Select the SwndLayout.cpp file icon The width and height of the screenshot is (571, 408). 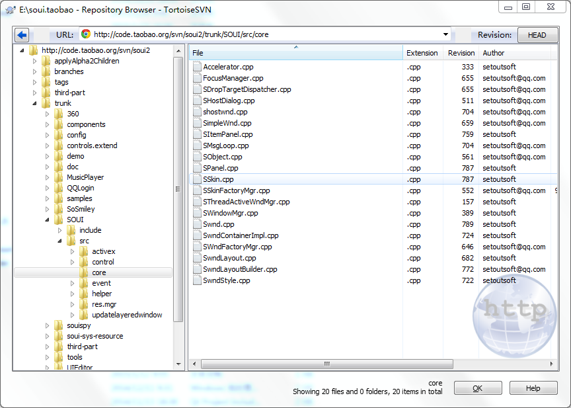click(x=197, y=258)
